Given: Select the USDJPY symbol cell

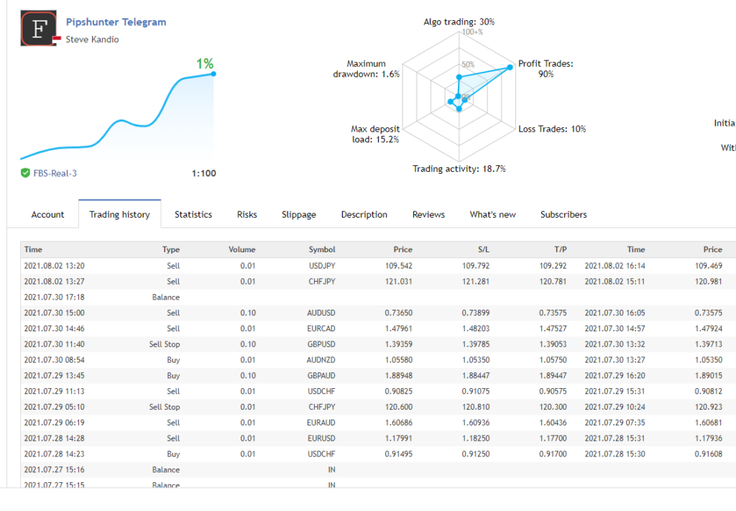Looking at the screenshot, I should coord(322,266).
